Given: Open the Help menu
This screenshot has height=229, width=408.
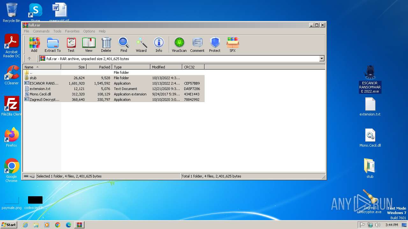Looking at the screenshot, I should coord(102,31).
